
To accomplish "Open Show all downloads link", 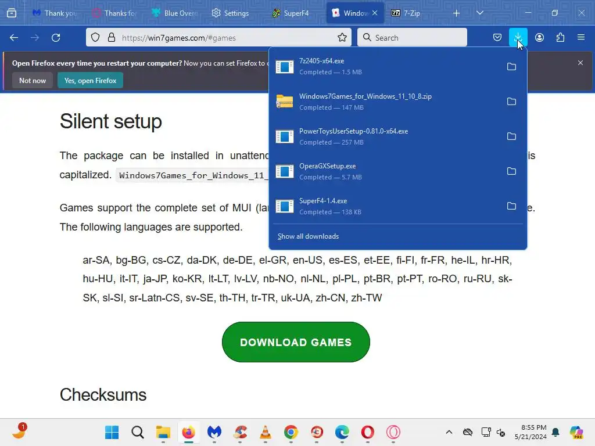I will (308, 236).
